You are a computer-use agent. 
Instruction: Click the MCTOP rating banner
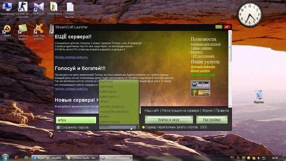pos(200,84)
